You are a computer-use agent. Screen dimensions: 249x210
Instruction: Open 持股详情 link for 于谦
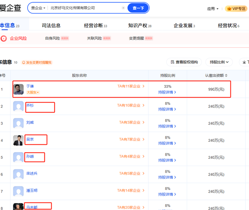(167, 92)
